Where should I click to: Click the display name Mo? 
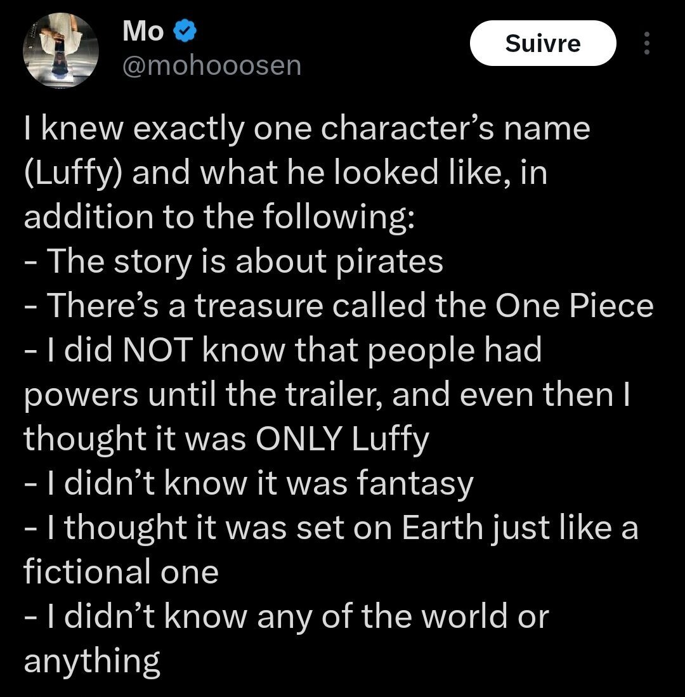[143, 31]
